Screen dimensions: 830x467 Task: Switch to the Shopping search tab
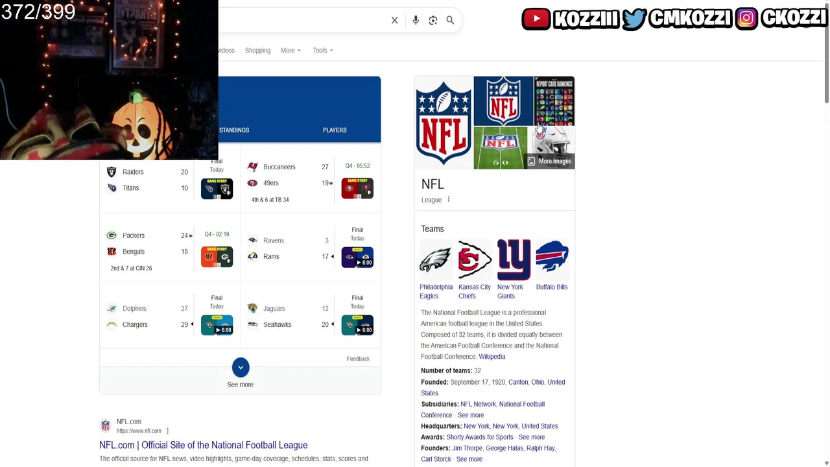click(x=257, y=51)
